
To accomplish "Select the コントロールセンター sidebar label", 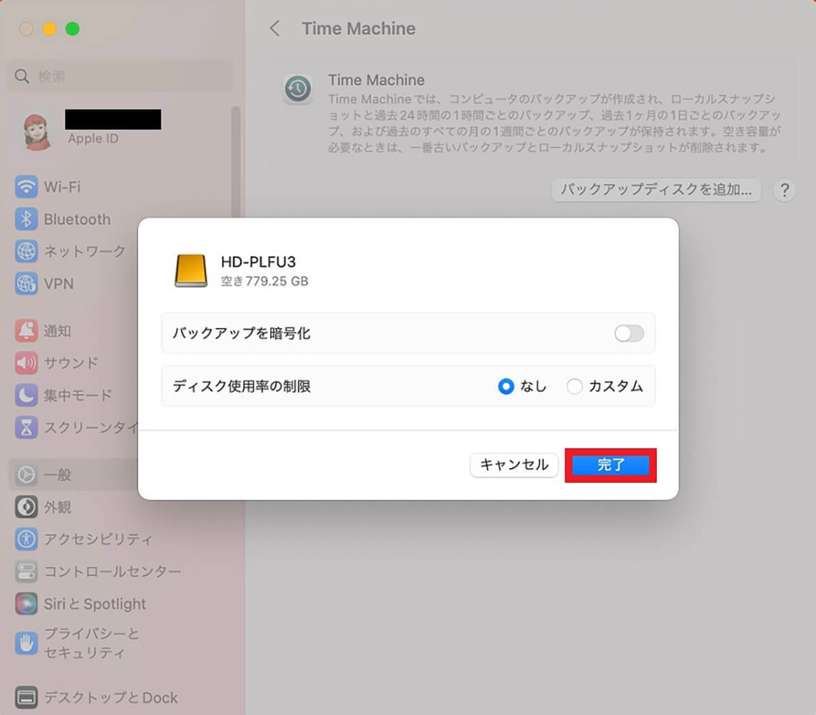I will point(112,571).
